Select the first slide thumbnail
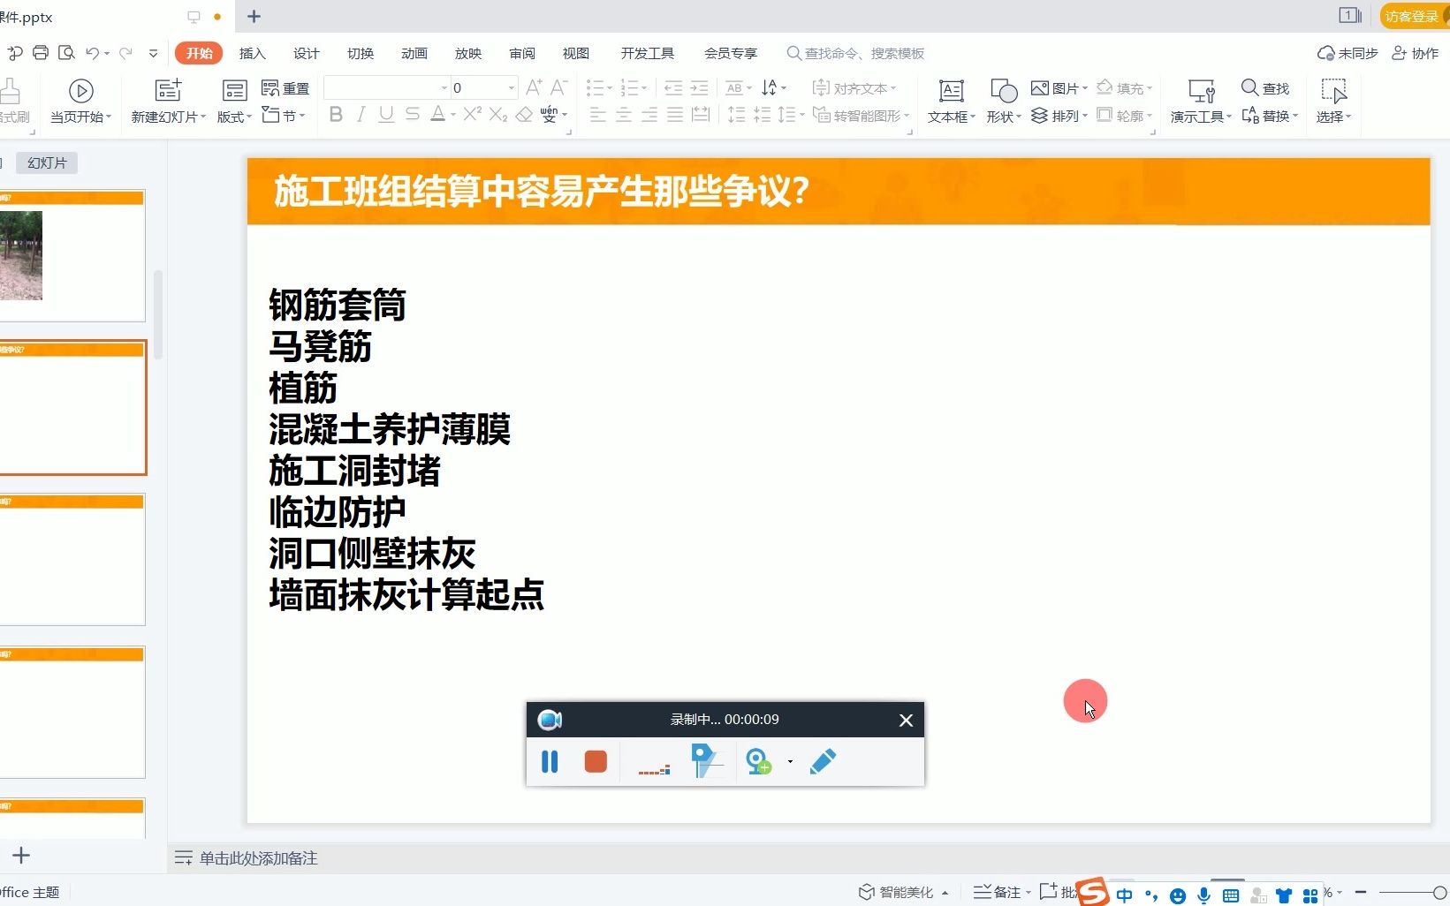The image size is (1450, 906). click(x=73, y=254)
